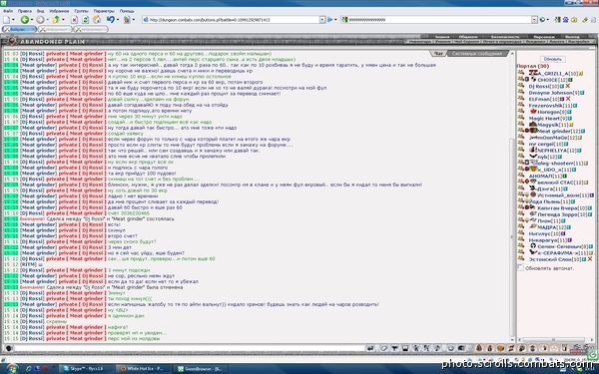Click the info icon next to Dj Rossi[10]

coord(562,86)
